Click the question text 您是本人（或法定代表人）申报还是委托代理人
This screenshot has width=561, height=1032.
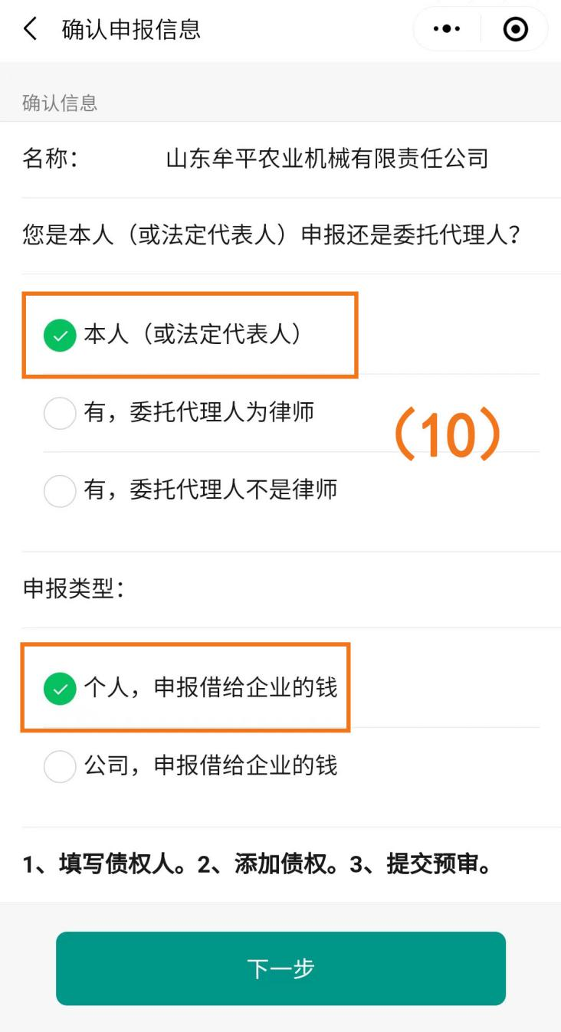pyautogui.click(x=272, y=235)
